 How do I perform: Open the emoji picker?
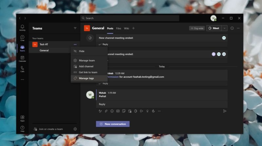pos(112,111)
